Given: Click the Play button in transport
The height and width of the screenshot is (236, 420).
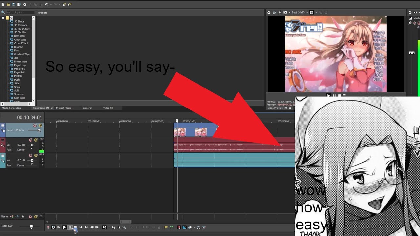Looking at the screenshot, I should point(64,227).
